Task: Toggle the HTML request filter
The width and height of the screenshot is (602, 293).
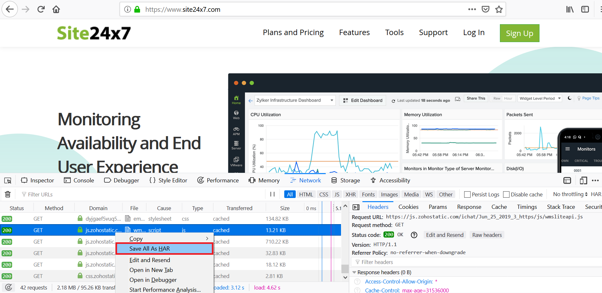Action: pyautogui.click(x=306, y=194)
